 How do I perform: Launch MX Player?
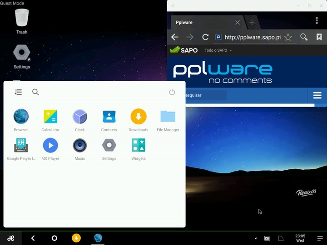50,149
